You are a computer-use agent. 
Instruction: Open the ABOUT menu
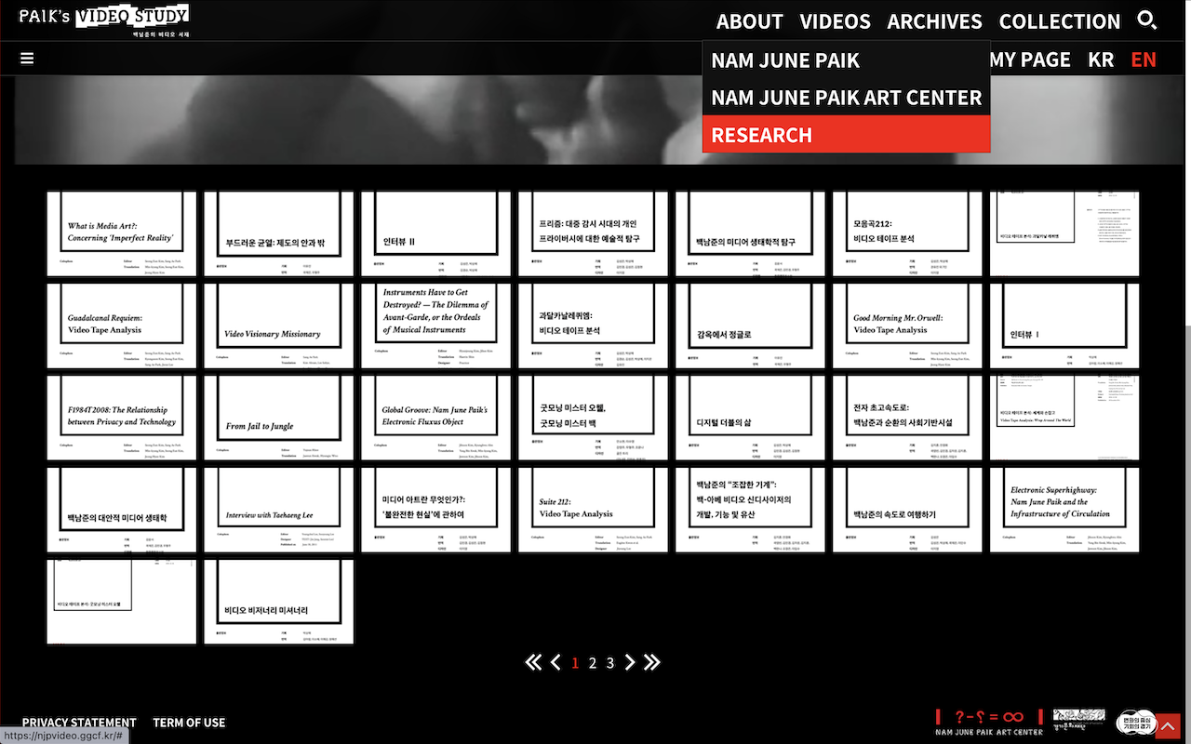[x=750, y=21]
